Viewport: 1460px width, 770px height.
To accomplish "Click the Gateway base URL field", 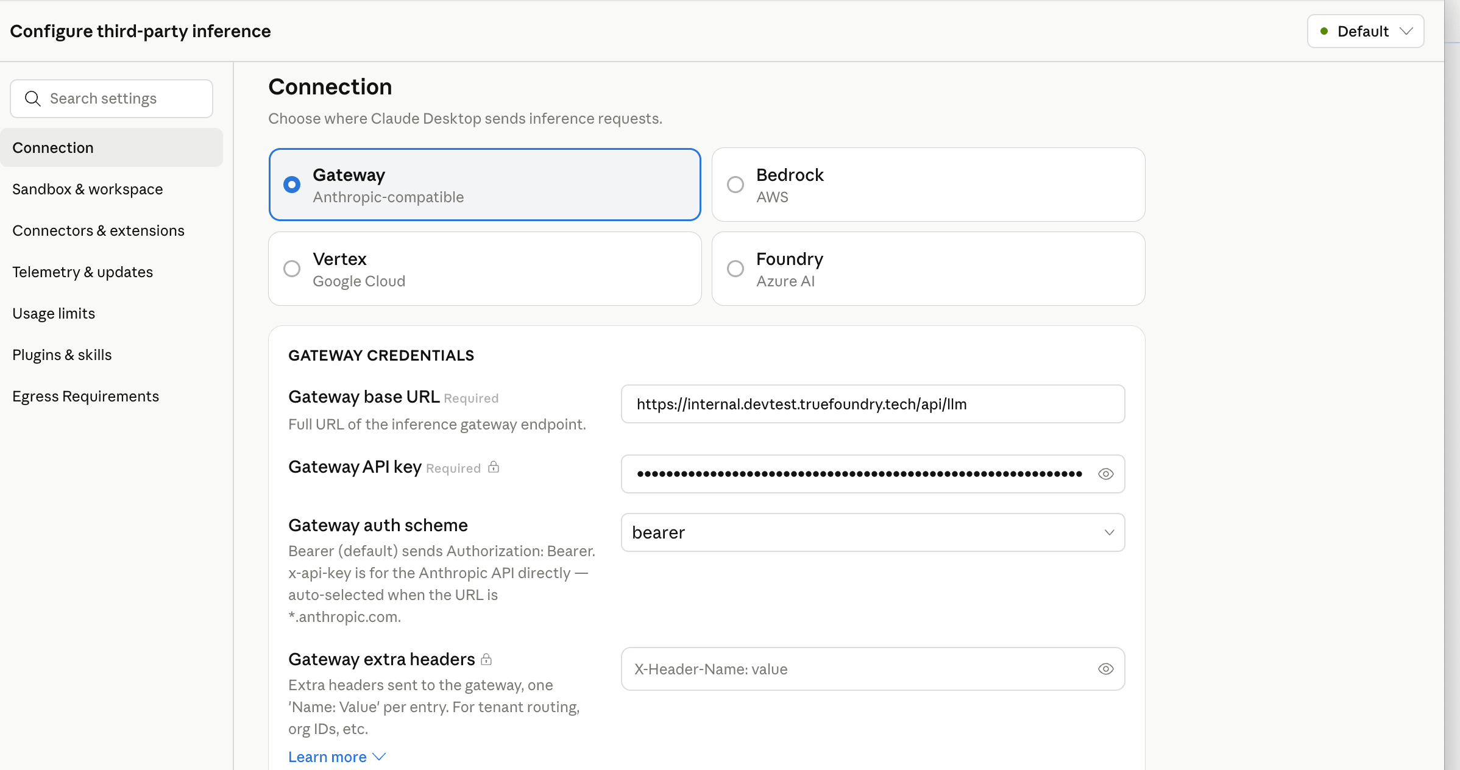I will click(x=873, y=404).
